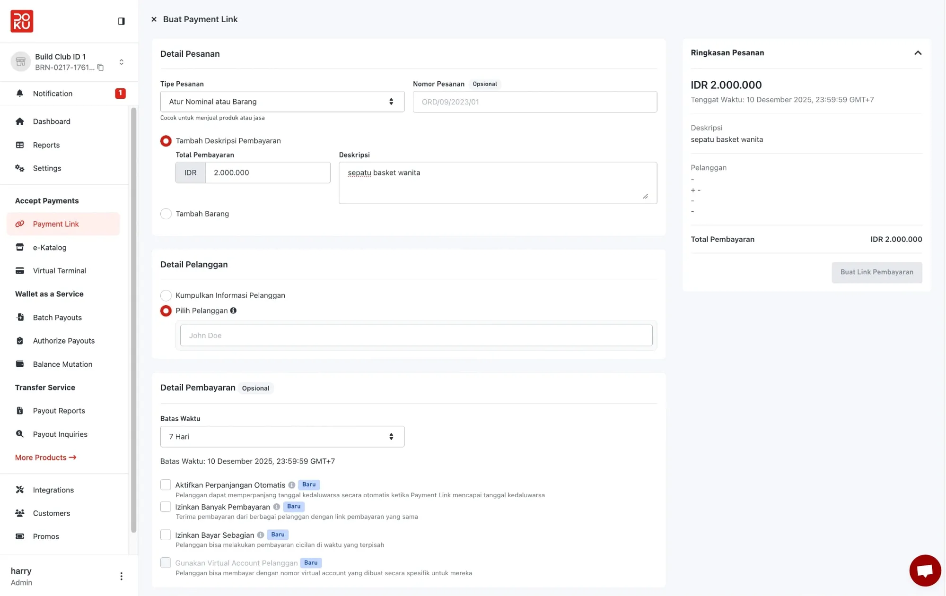Open the Batas Waktu dropdown

click(282, 437)
